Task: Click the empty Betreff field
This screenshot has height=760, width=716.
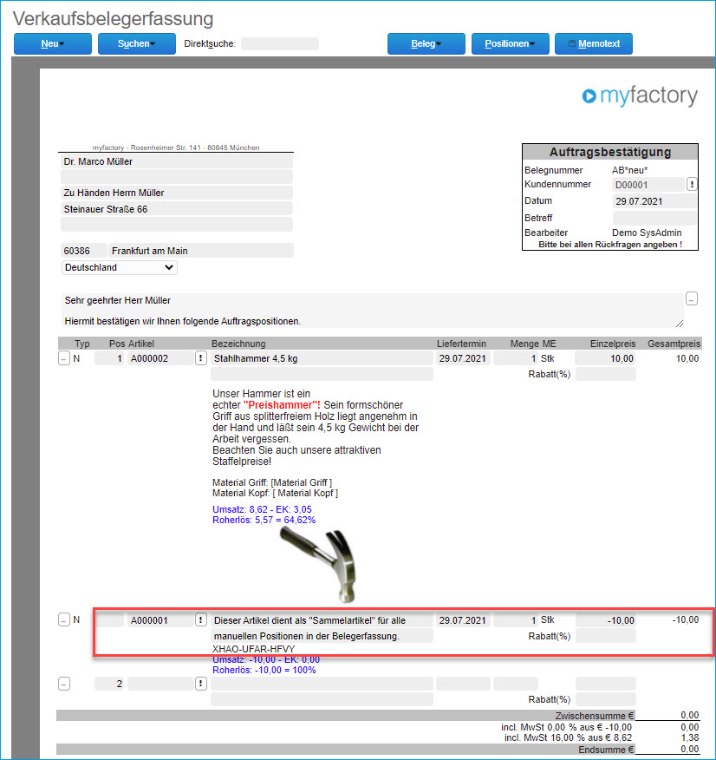Action: click(654, 218)
